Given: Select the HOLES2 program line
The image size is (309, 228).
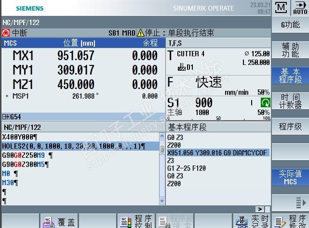Looking at the screenshot, I should coord(81,146).
